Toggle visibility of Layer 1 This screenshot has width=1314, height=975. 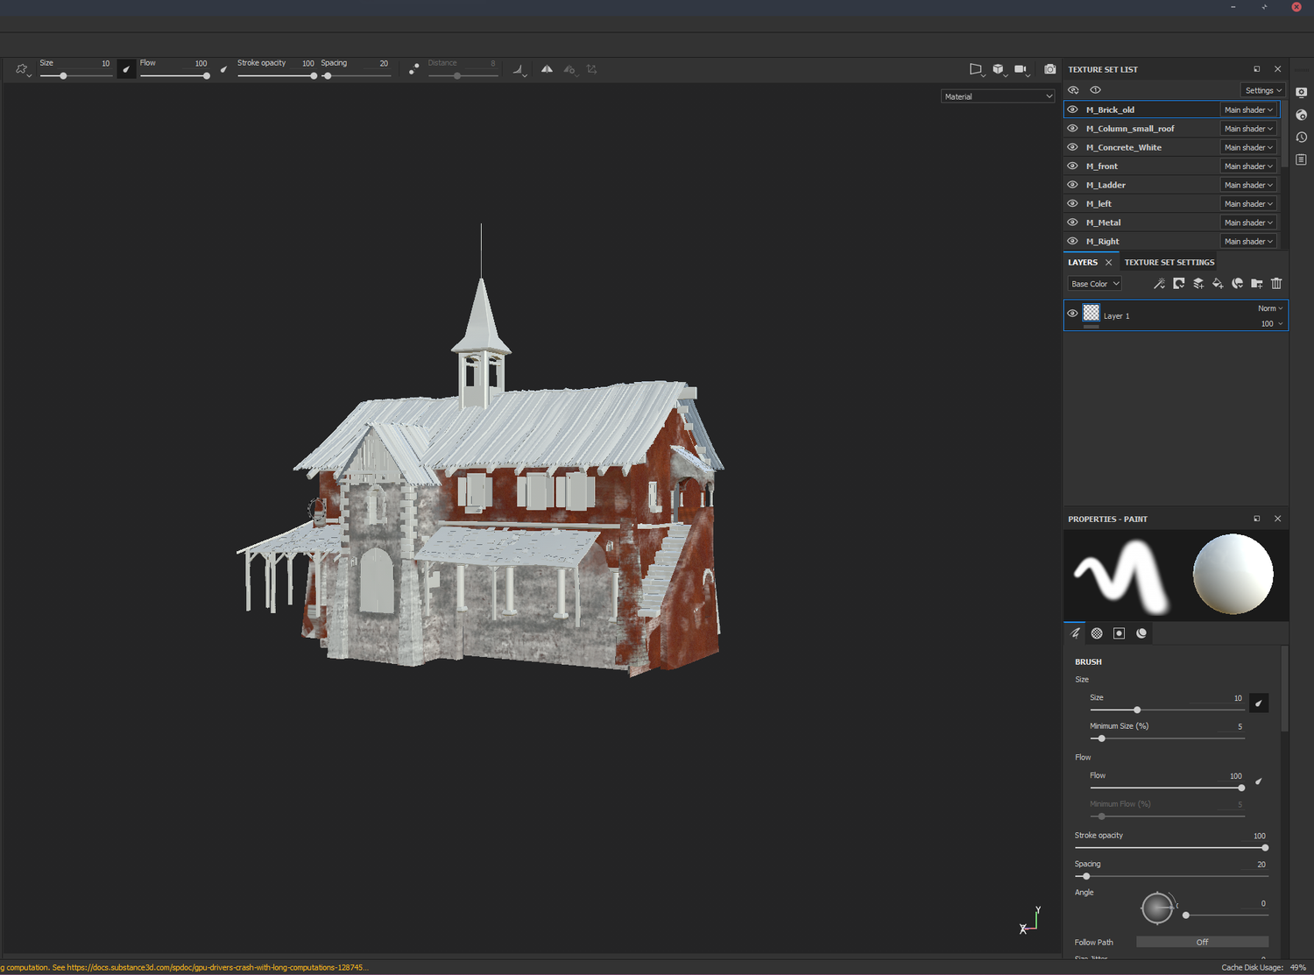(1072, 314)
